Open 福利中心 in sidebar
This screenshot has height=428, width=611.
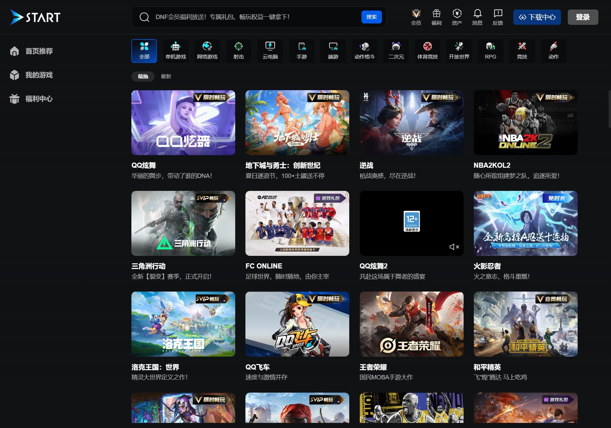(31, 99)
